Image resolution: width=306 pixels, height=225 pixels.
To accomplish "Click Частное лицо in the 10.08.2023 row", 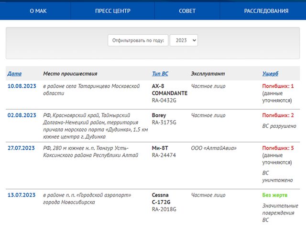I will point(208,86).
